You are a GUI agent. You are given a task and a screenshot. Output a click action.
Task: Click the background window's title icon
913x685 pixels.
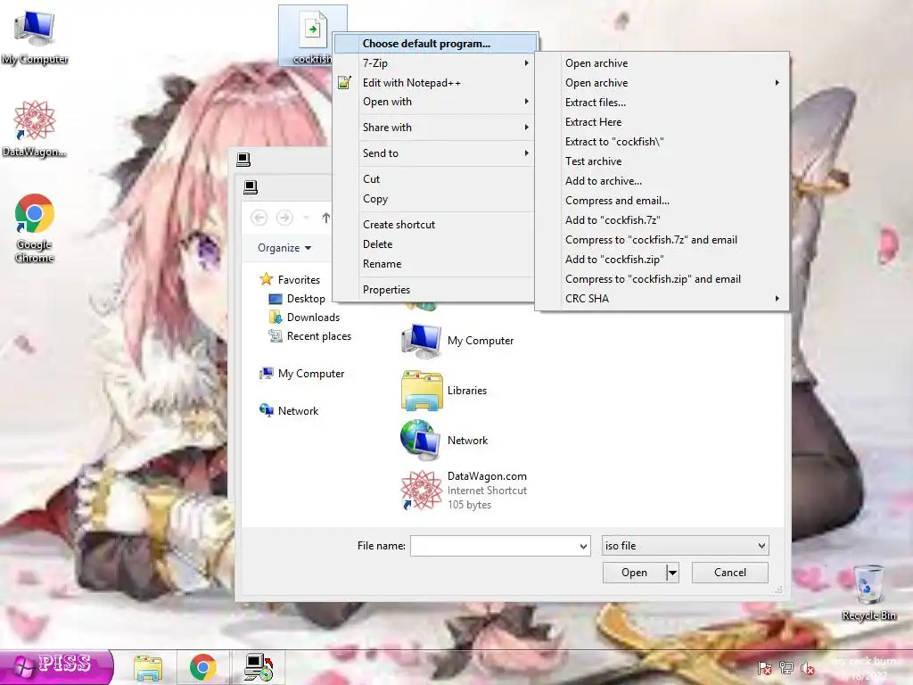pyautogui.click(x=243, y=159)
